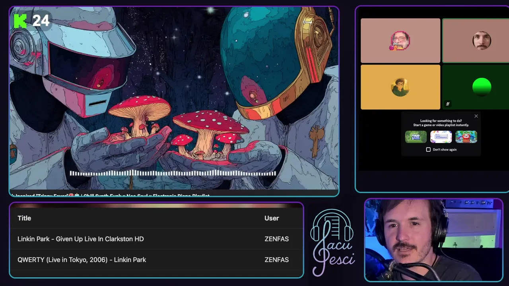509x286 pixels.
Task: Select "QWERTY (Live in Tokyo, 2006) - Linkin Park"
Action: point(82,259)
